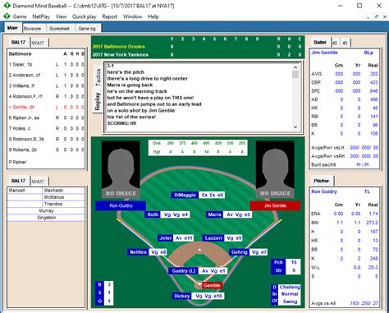This screenshot has height=313, width=389.
Task: Click Jim Gentile's photo placeholder
Action: tap(275, 169)
